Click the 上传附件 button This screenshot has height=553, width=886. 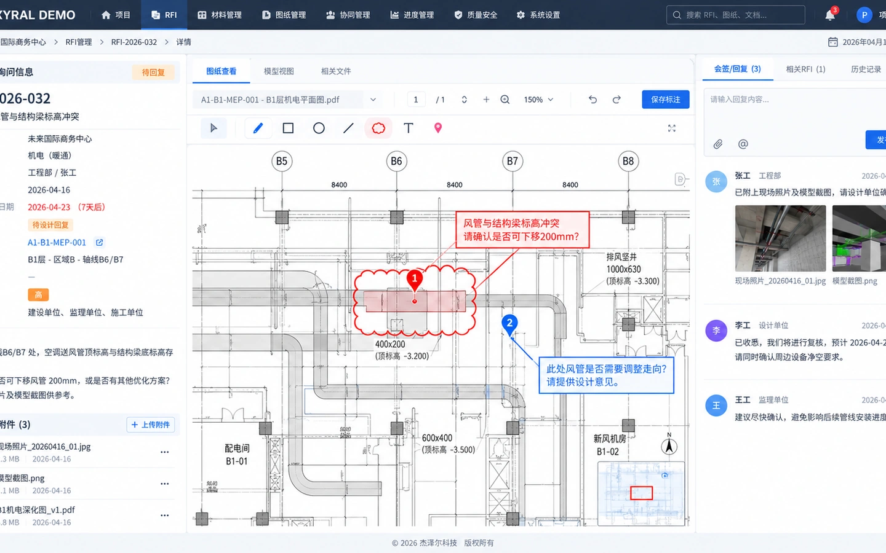[x=151, y=425]
